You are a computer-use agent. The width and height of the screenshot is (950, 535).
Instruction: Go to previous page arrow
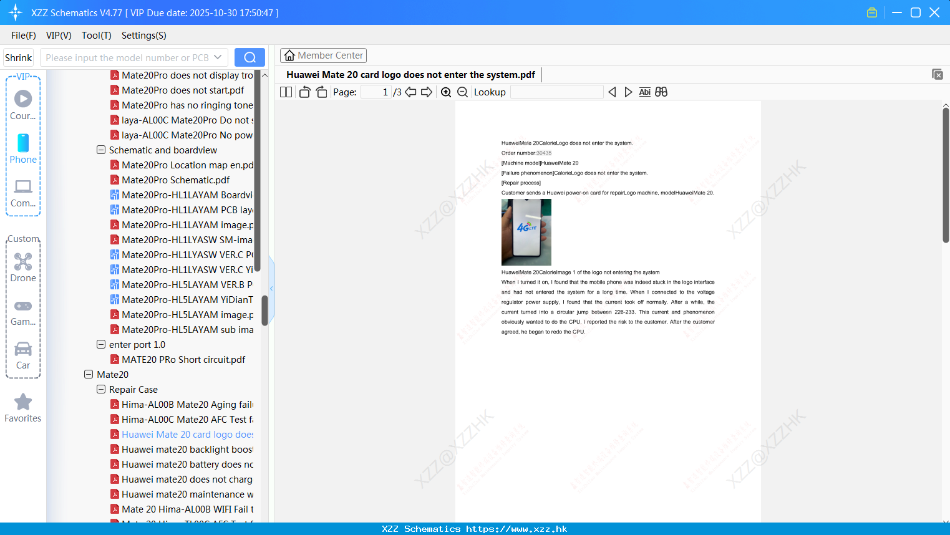click(x=410, y=92)
